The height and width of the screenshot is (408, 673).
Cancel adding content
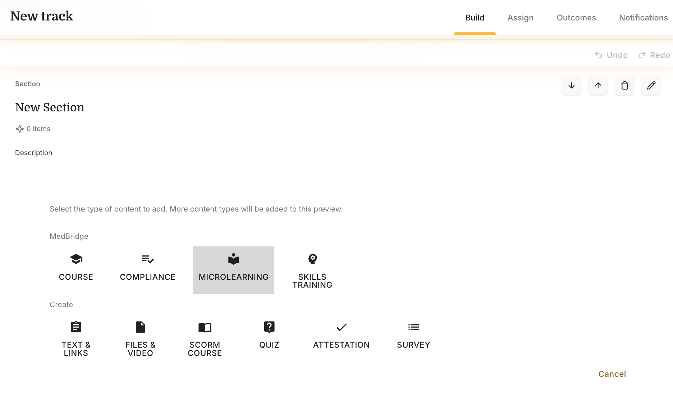click(612, 374)
